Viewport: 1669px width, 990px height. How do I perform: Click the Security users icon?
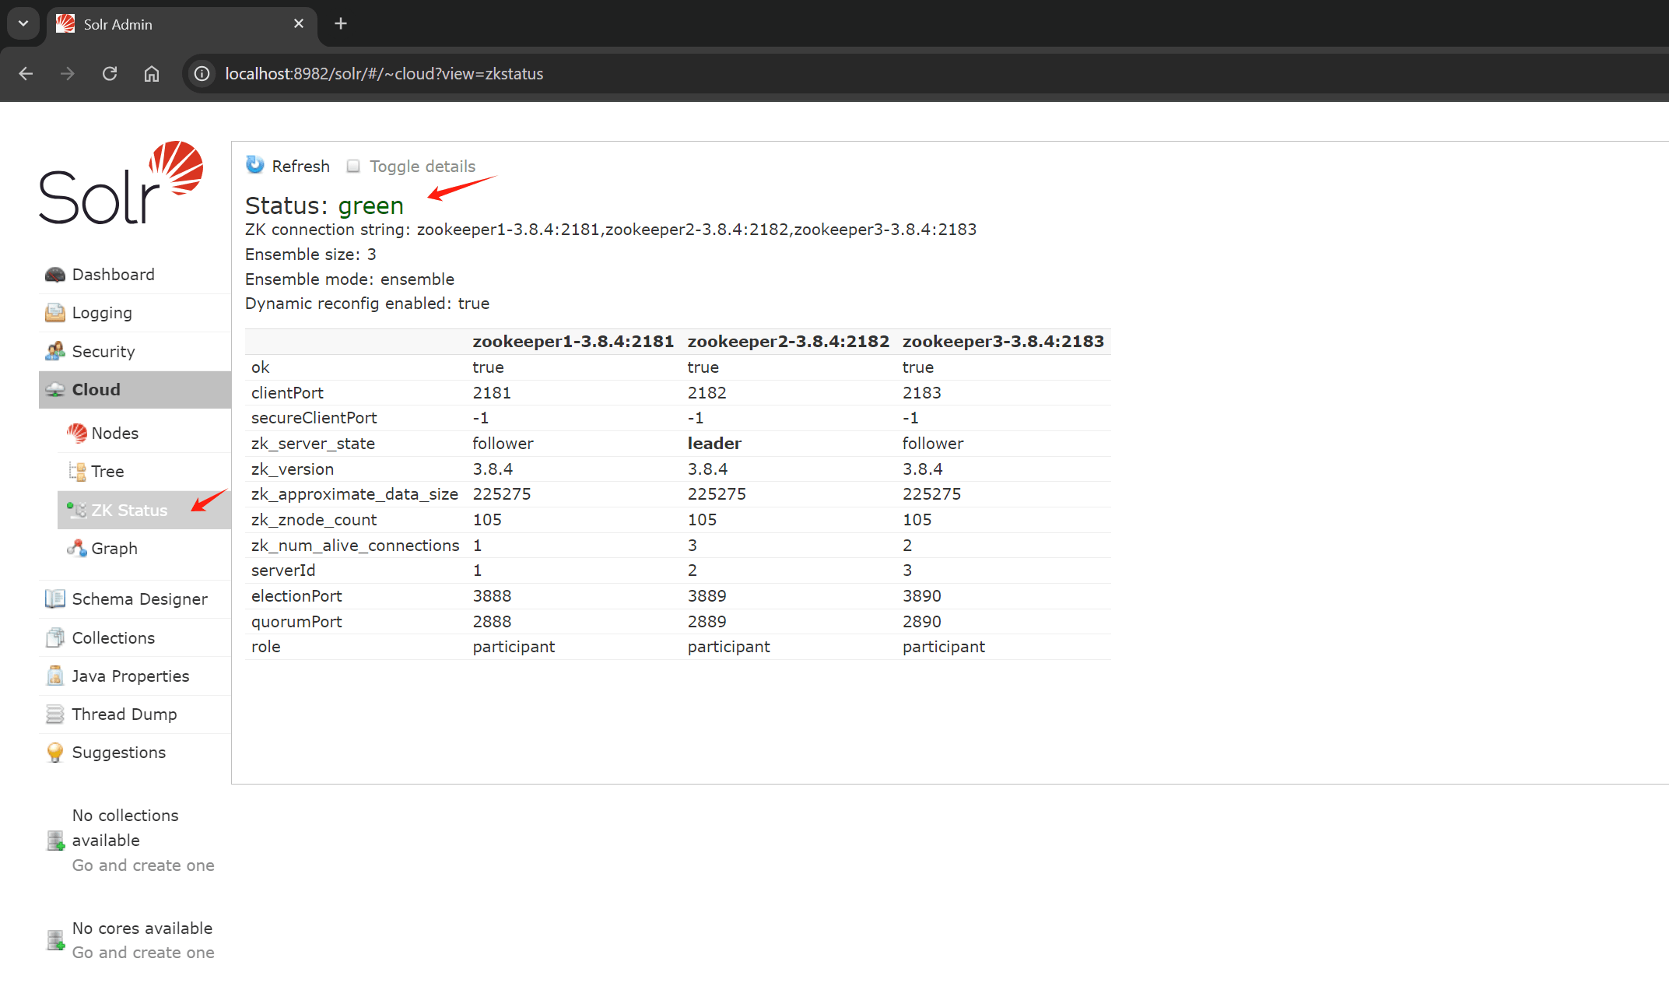pyautogui.click(x=54, y=351)
